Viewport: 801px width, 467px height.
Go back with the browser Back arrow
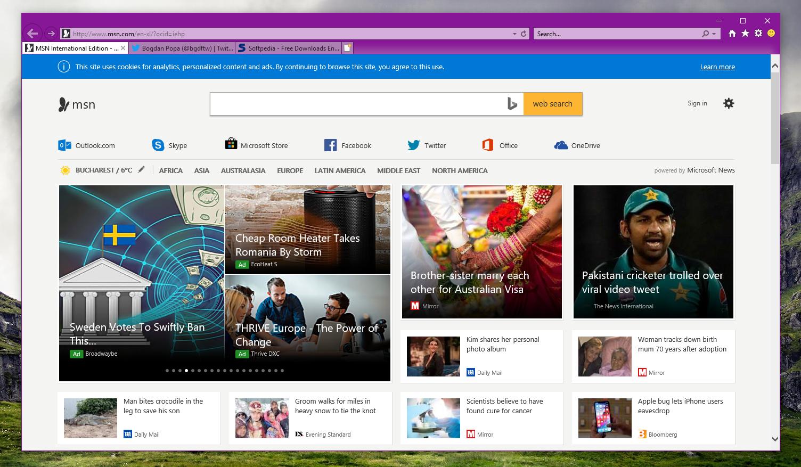32,33
